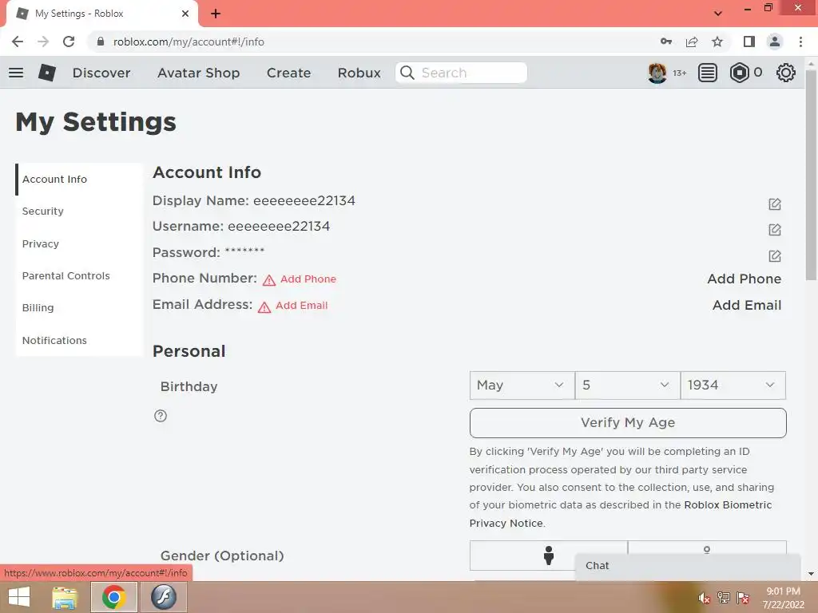The height and width of the screenshot is (613, 818).
Task: Open the birthday month dropdown
Action: 522,386
